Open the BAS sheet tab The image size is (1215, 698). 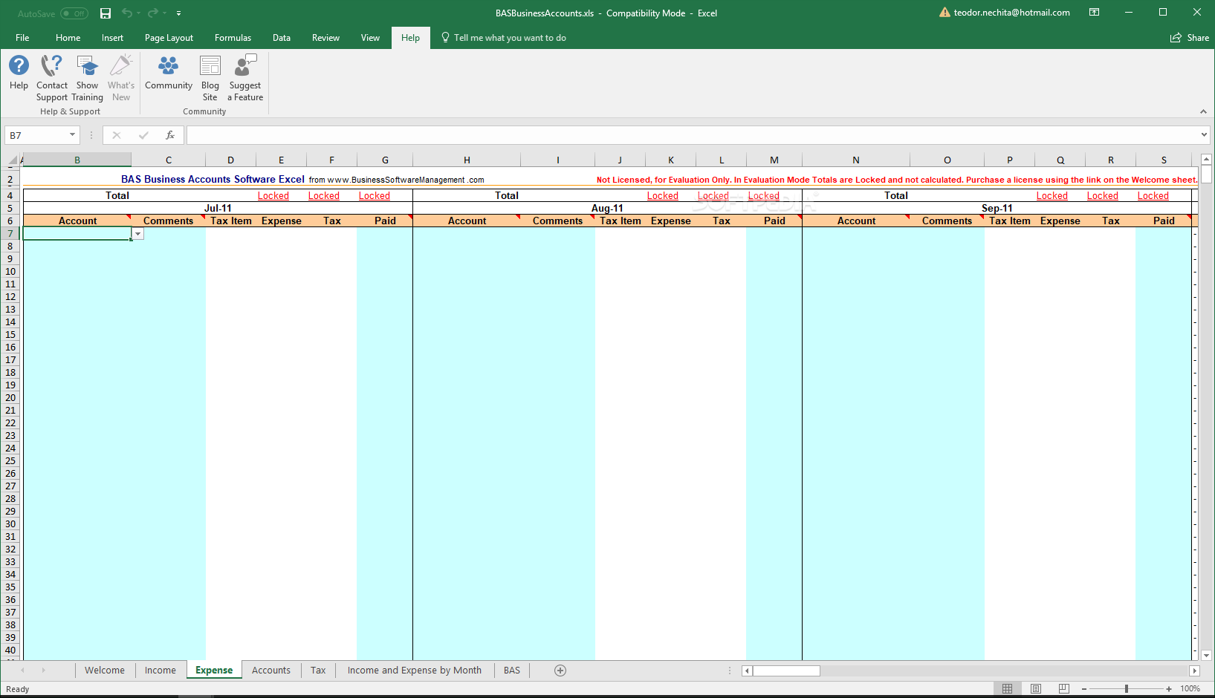(x=512, y=671)
